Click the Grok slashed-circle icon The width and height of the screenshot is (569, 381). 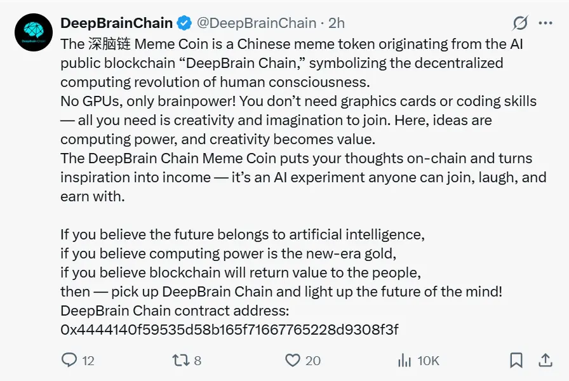click(520, 23)
